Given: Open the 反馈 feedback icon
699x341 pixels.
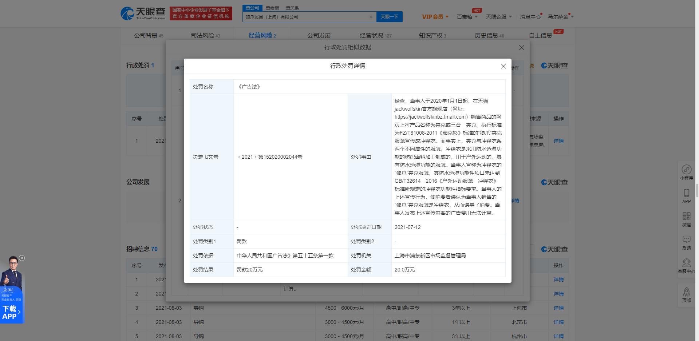Looking at the screenshot, I should [687, 242].
